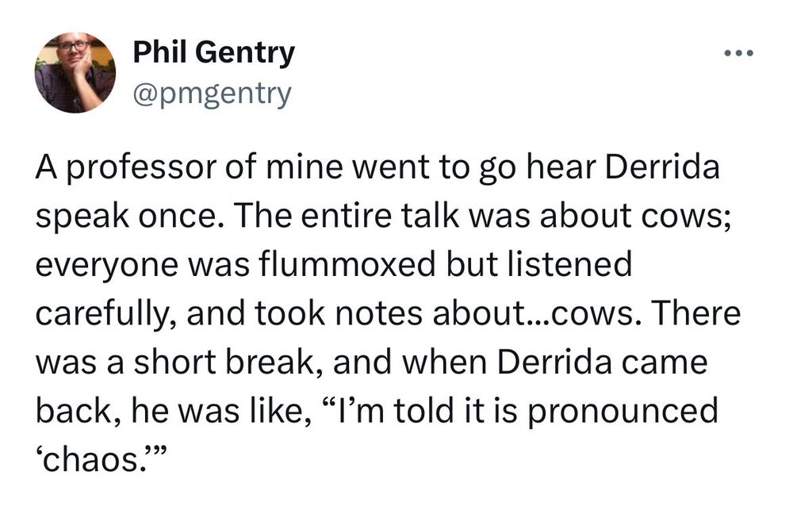Click the word 'entire' in the tweet
The image size is (793, 514).
click(348, 216)
